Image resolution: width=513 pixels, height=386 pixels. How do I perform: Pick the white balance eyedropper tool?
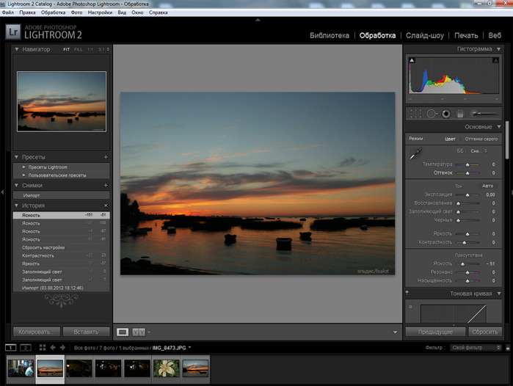click(415, 153)
